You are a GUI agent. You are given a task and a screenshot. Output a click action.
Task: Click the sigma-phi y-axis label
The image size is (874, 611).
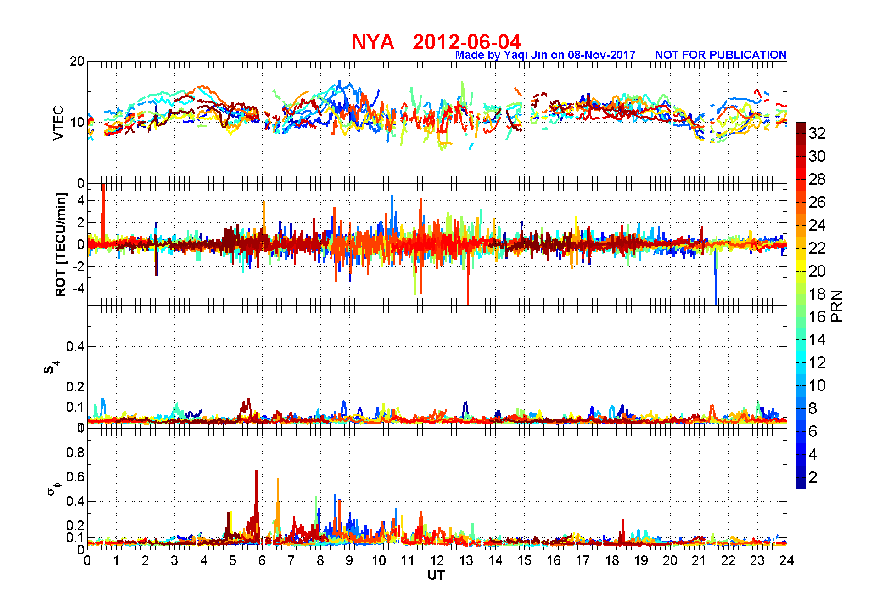tap(54, 488)
